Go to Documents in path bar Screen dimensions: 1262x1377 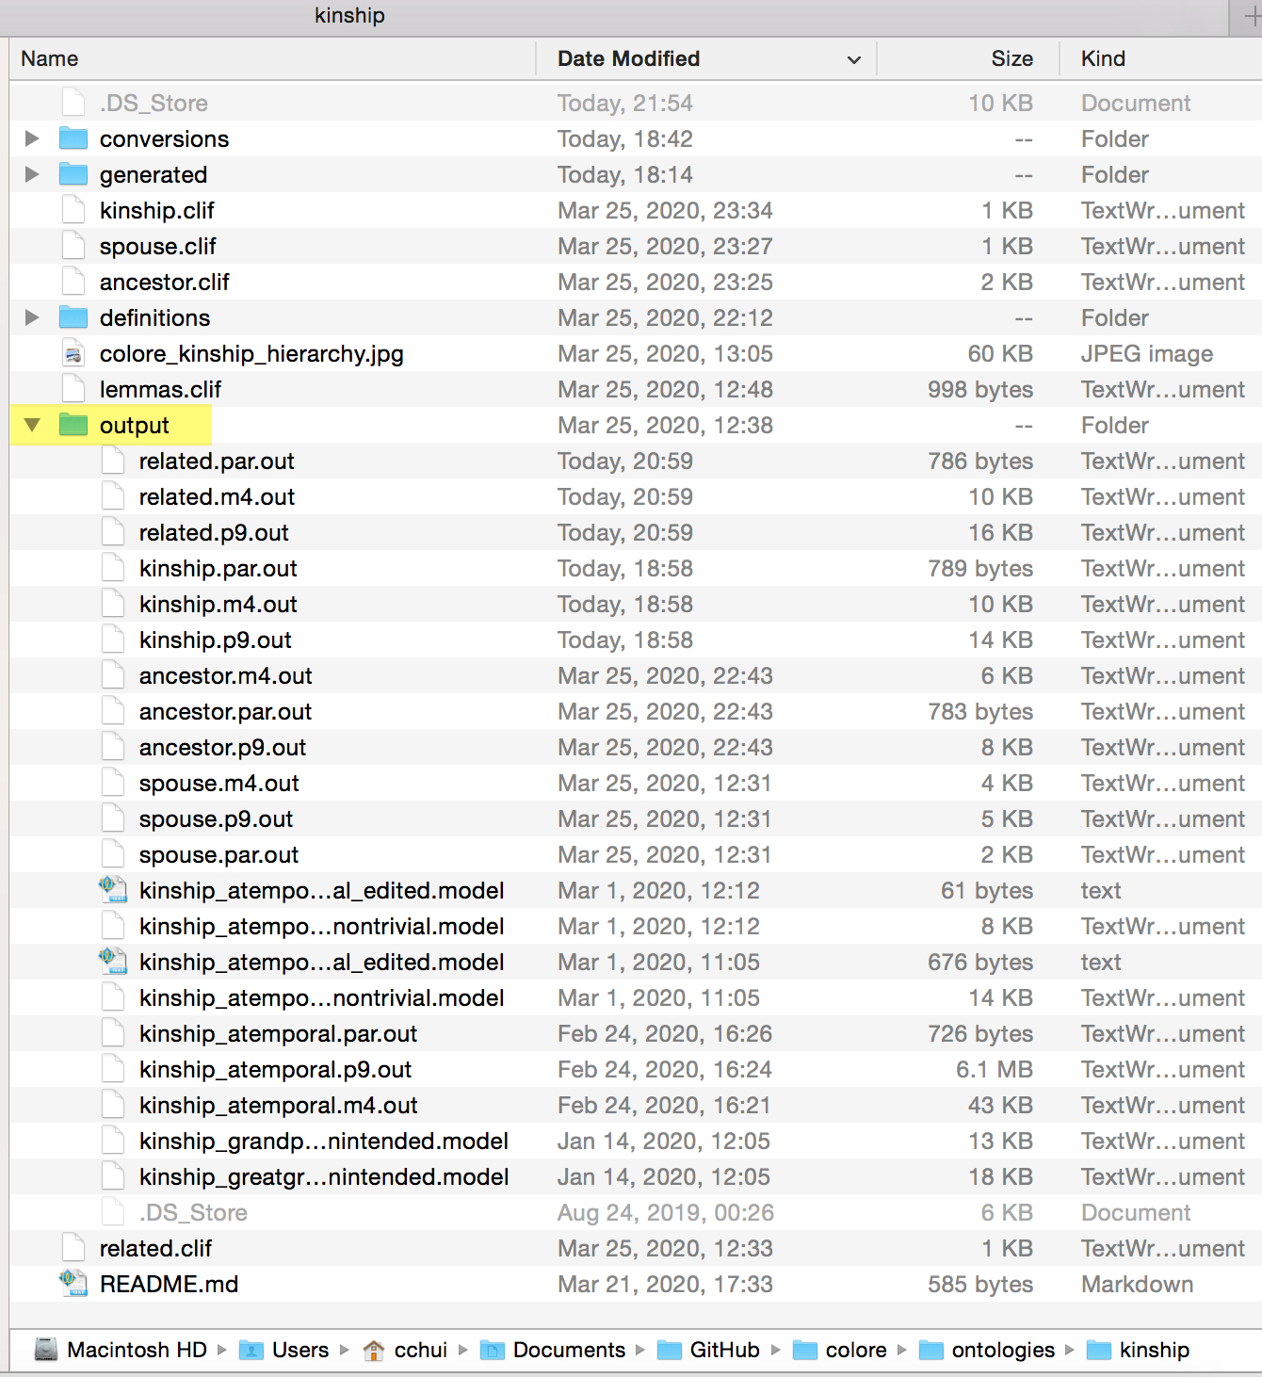coord(569,1350)
